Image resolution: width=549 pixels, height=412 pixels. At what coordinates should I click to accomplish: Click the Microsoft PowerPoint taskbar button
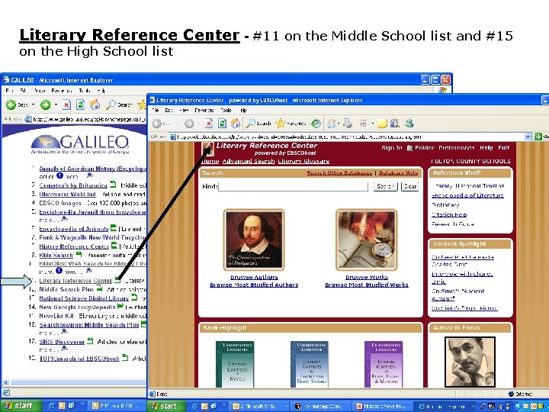coord(382,406)
